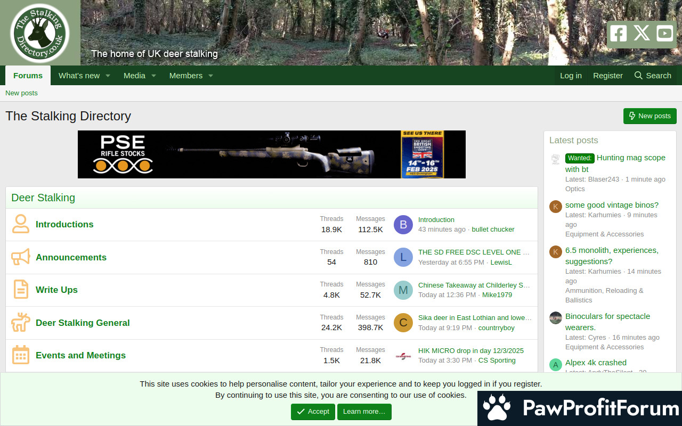The image size is (682, 426).
Task: Open the X (Twitter) social icon
Action: (642, 34)
